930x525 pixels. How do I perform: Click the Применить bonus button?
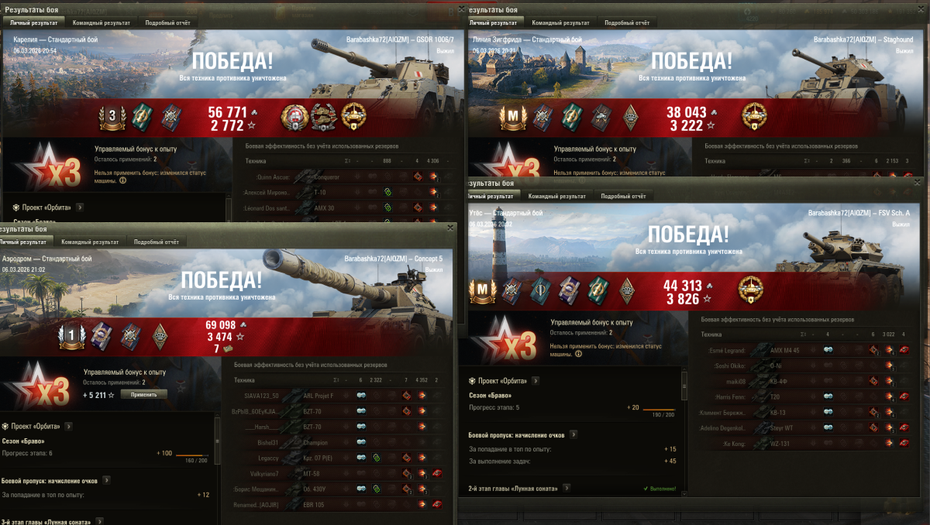point(143,394)
